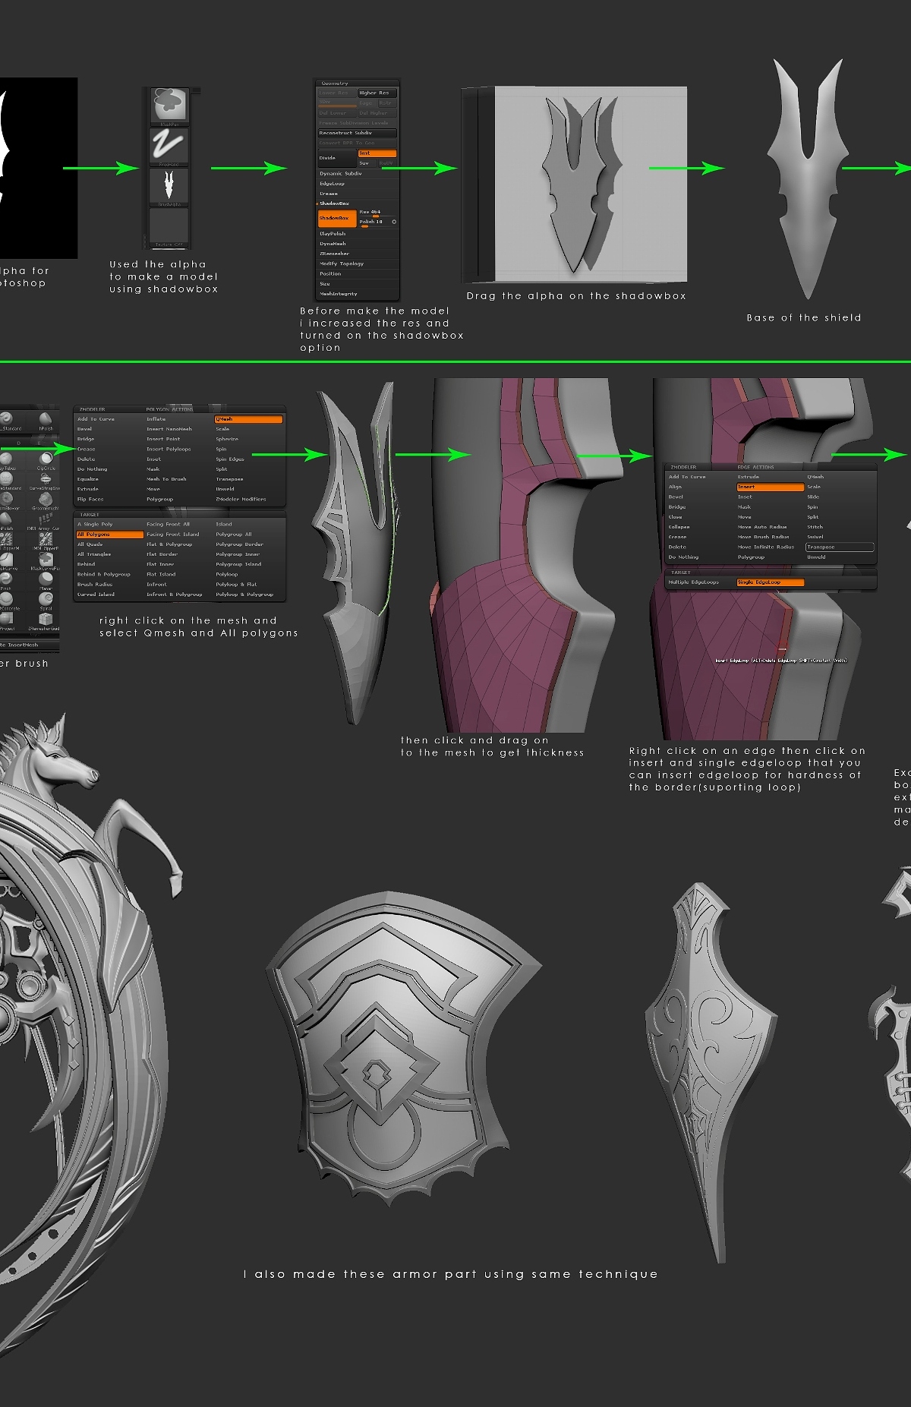
Task: Adjust the Polish 10 slider
Action: (x=373, y=222)
